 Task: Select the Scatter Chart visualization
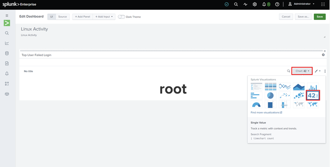[x=285, y=95]
